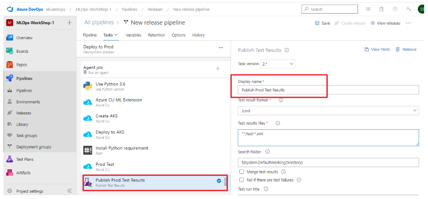
Task: Click the Display name input field
Action: point(328,90)
